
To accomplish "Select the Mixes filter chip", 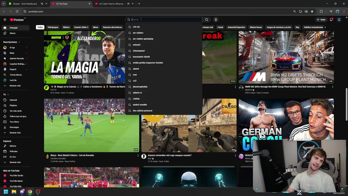I will click(x=95, y=27).
